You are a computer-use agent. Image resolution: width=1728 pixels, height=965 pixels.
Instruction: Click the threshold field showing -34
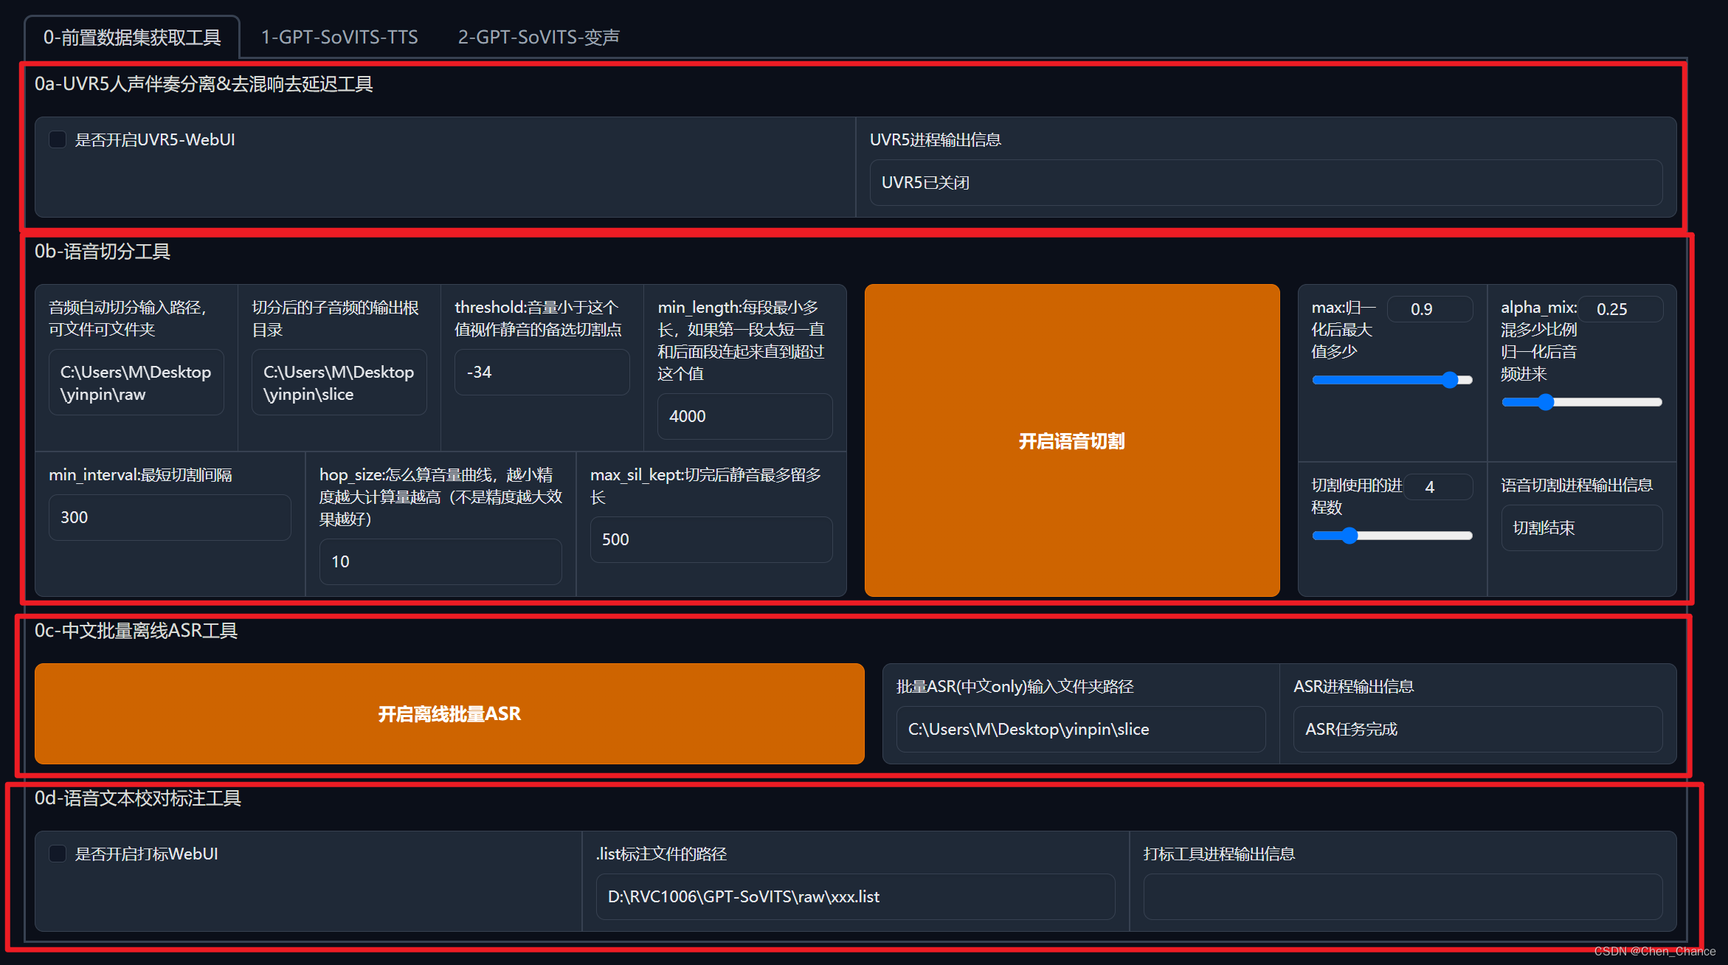click(542, 372)
